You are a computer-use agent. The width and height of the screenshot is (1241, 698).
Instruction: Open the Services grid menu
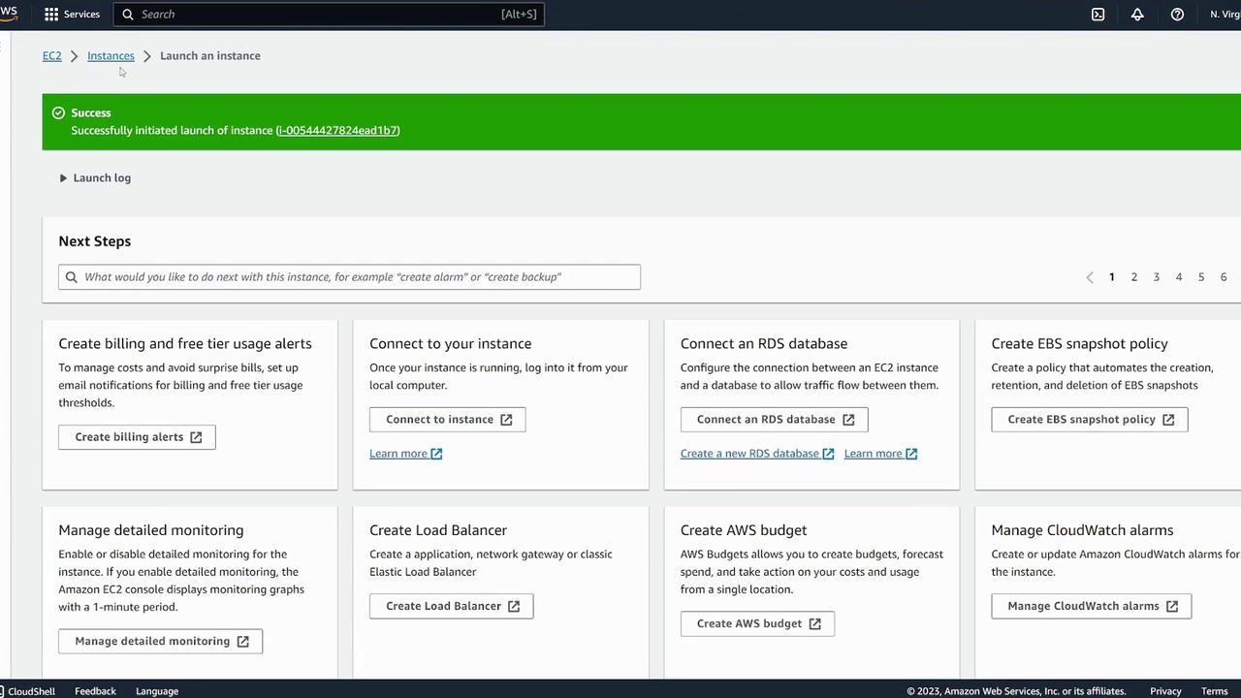click(51, 15)
